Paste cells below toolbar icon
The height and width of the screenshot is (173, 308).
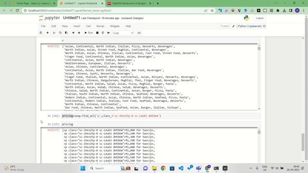click(66, 33)
